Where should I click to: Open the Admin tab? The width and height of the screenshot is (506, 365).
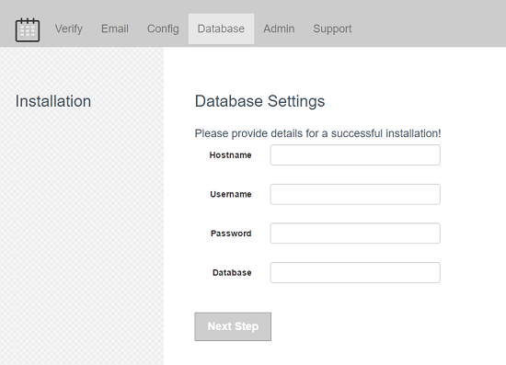pyautogui.click(x=279, y=29)
